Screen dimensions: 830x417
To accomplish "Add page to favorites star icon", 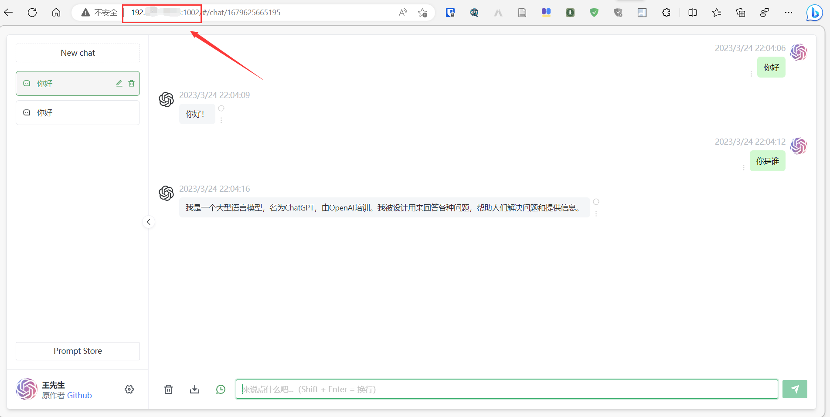I will click(422, 13).
